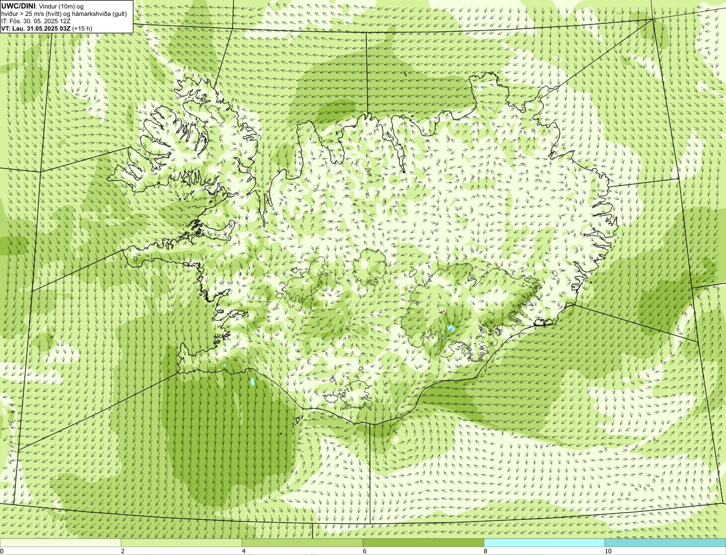Click the 'hviður > 25 m/s (hvítt)' legend line
The height and width of the screenshot is (555, 726).
coord(64,14)
